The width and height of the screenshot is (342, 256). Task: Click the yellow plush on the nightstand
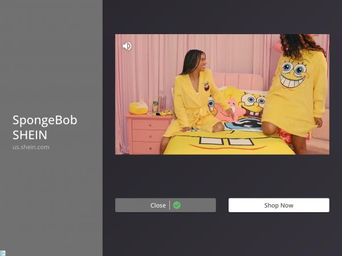coord(138,107)
